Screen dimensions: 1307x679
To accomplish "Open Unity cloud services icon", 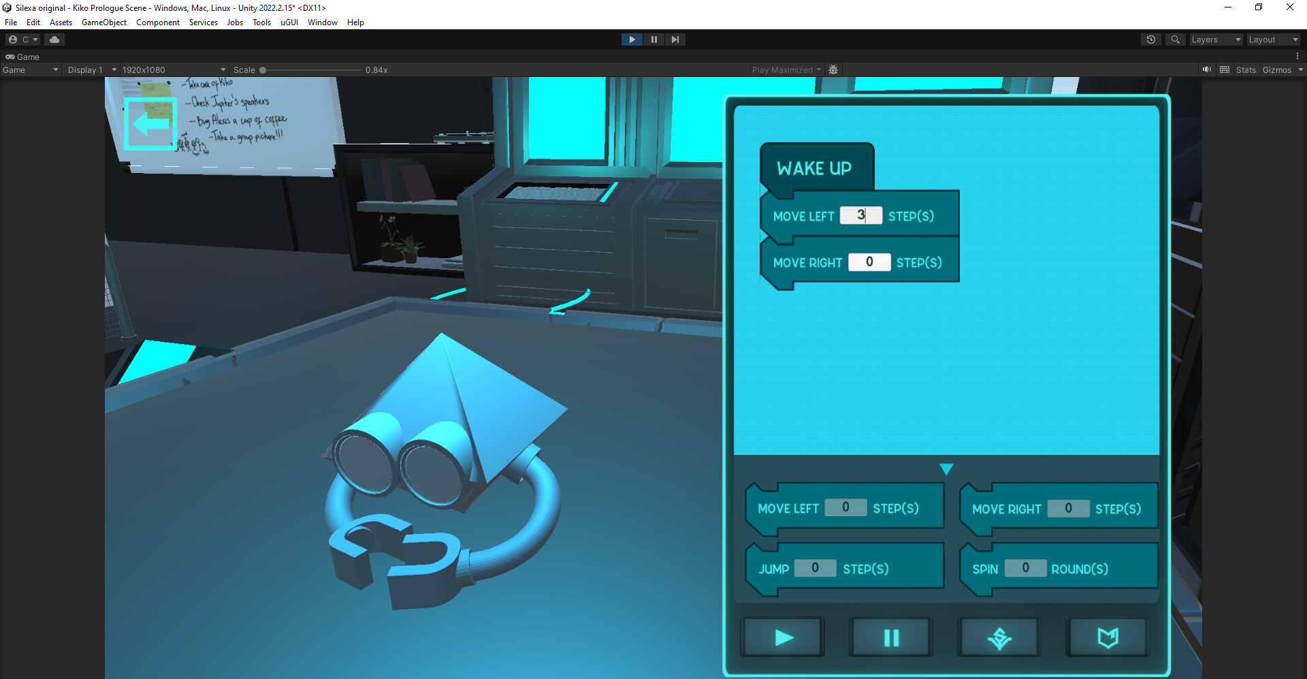I will pos(54,40).
